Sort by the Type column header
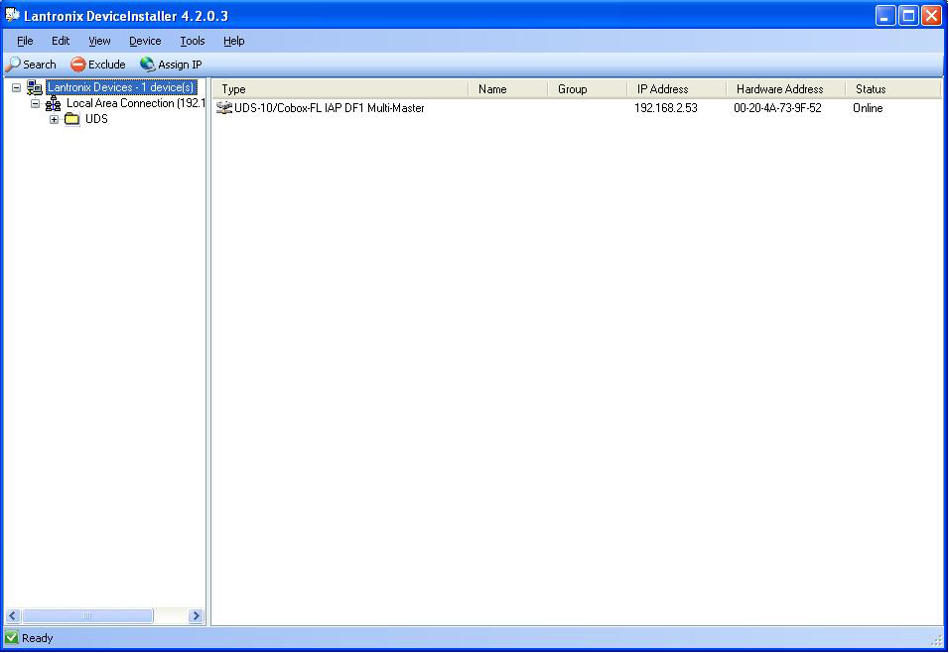Viewport: 949px width, 653px height. tap(341, 89)
